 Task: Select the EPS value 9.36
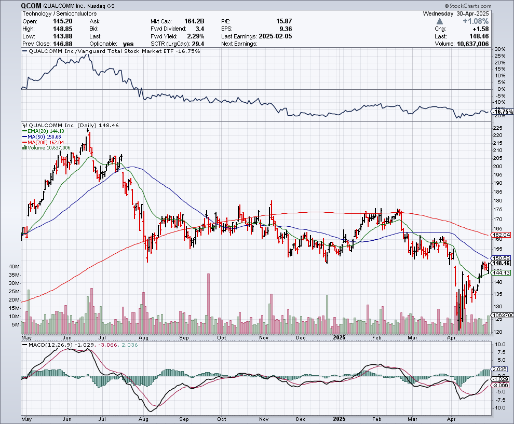coord(286,29)
